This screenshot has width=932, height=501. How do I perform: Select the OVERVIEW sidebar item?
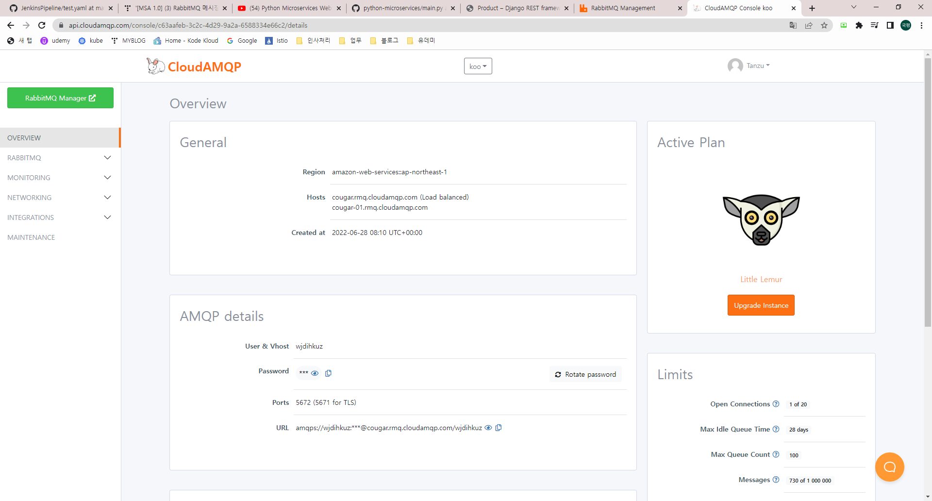[60, 138]
